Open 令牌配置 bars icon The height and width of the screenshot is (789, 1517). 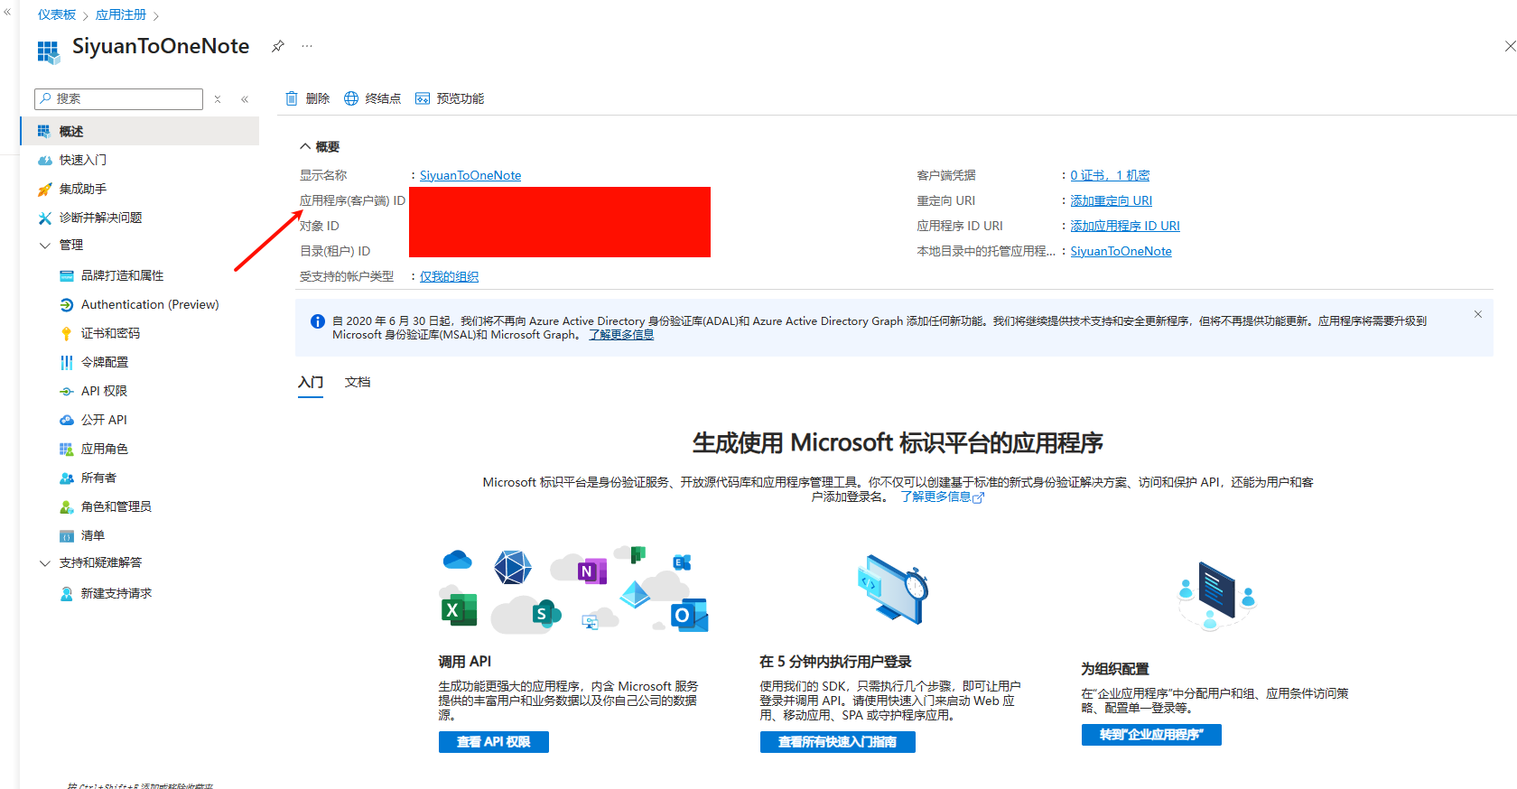66,362
